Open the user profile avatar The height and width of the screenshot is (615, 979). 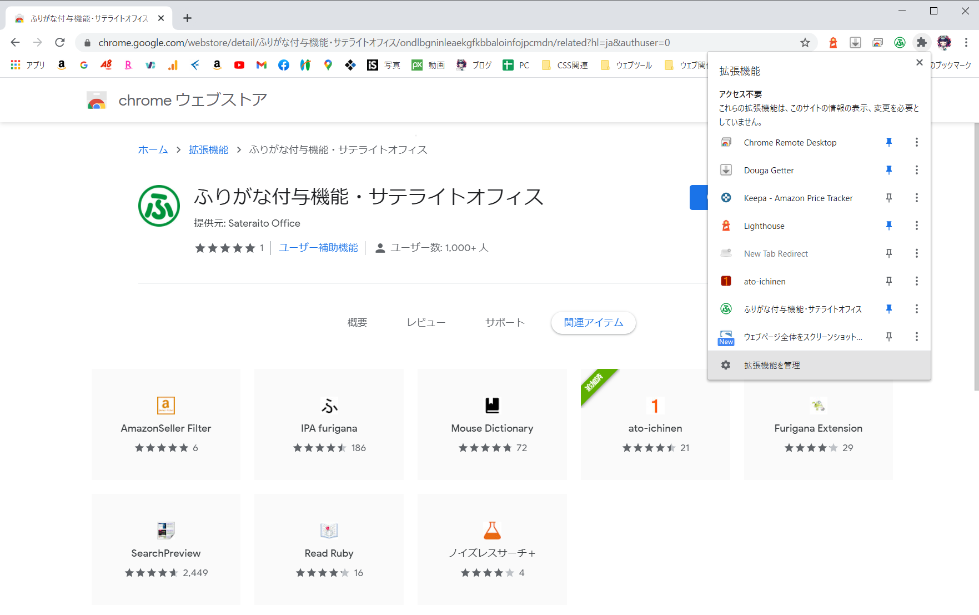(x=944, y=42)
